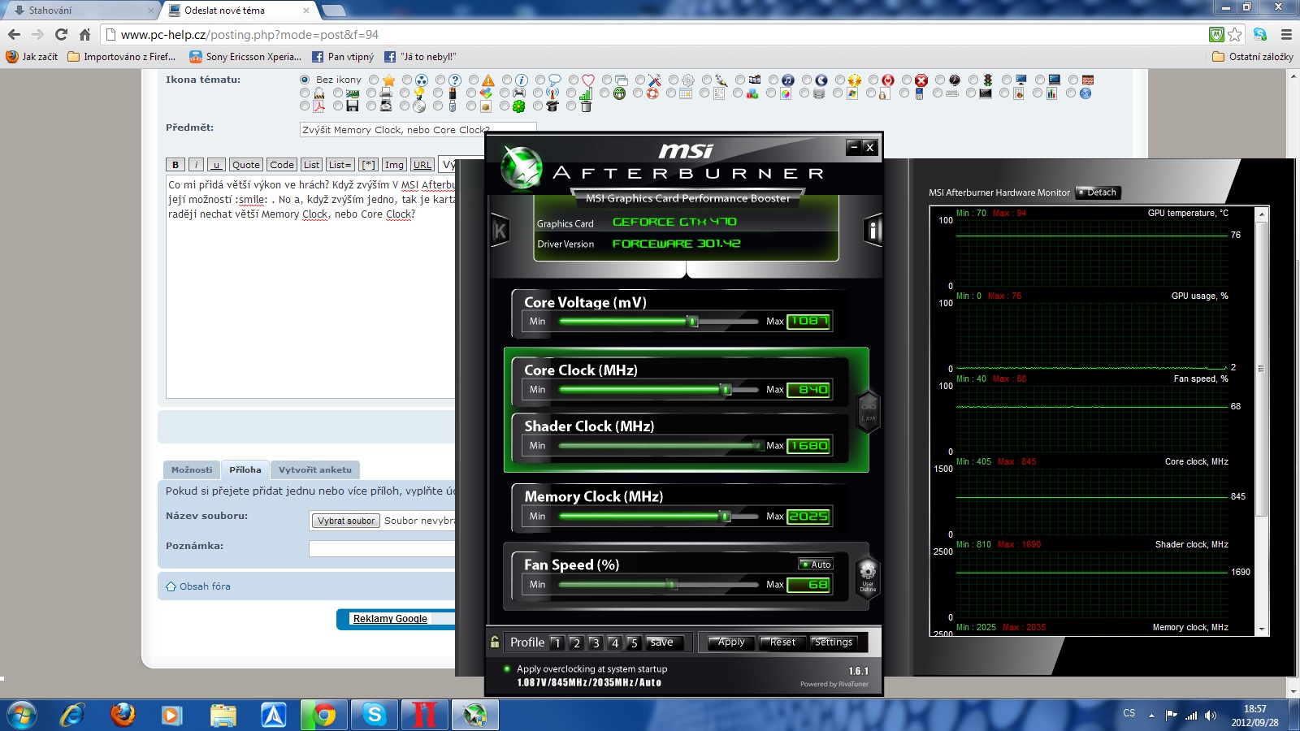1300x731 pixels.
Task: Open Windows Media Player from taskbar
Action: coord(171,716)
